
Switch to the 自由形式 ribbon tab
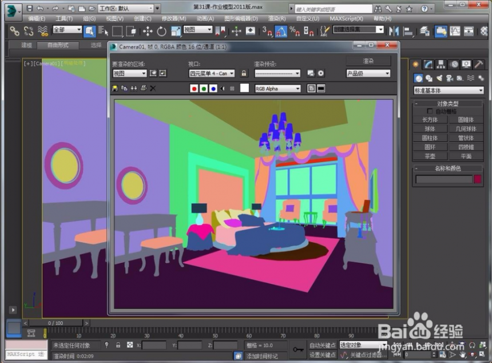[58, 45]
